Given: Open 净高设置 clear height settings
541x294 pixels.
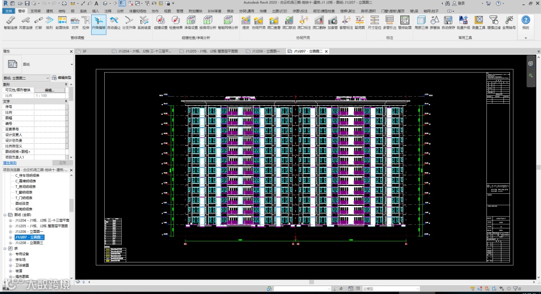Looking at the screenshot, I should click(191, 23).
